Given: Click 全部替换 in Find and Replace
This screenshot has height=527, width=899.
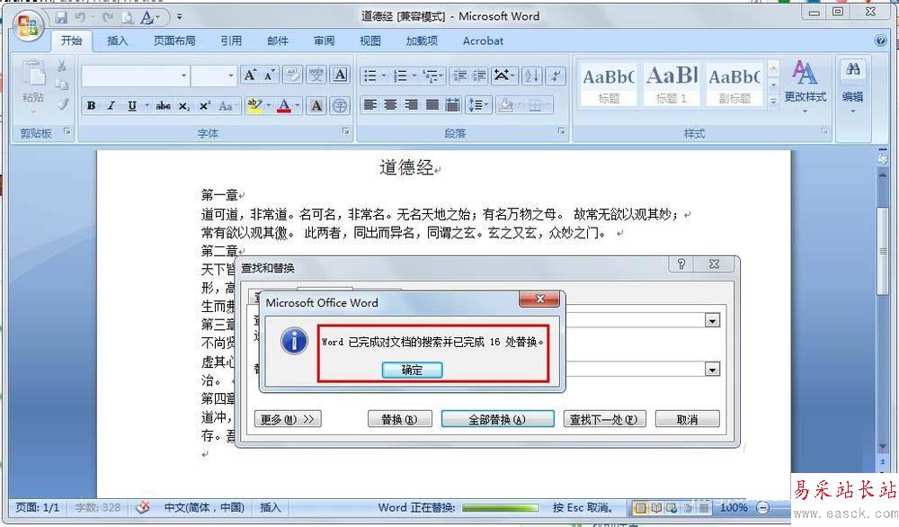Looking at the screenshot, I should coord(497,419).
